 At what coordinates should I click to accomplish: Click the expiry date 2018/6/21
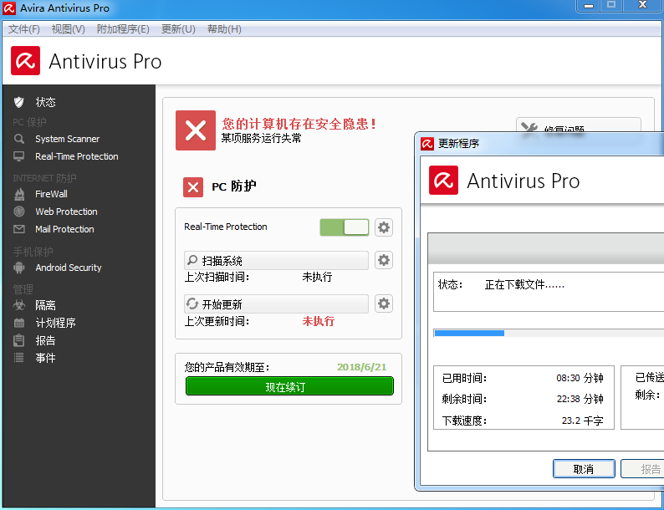361,367
